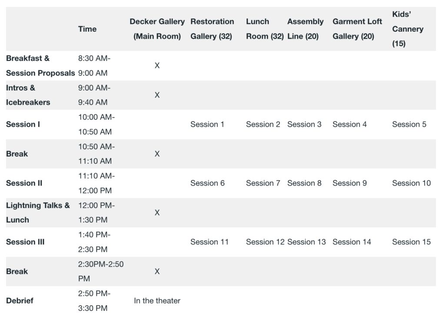Select the Debrief row label
Screen dimensions: 445x322
pos(20,301)
